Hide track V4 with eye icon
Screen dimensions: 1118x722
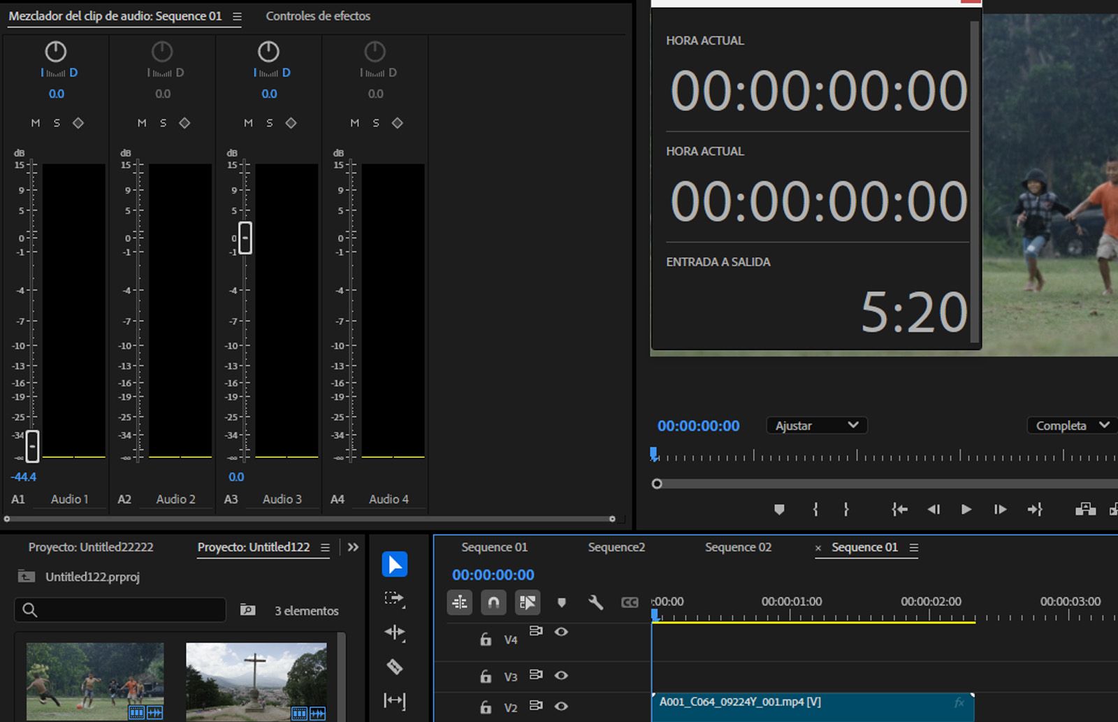[561, 632]
